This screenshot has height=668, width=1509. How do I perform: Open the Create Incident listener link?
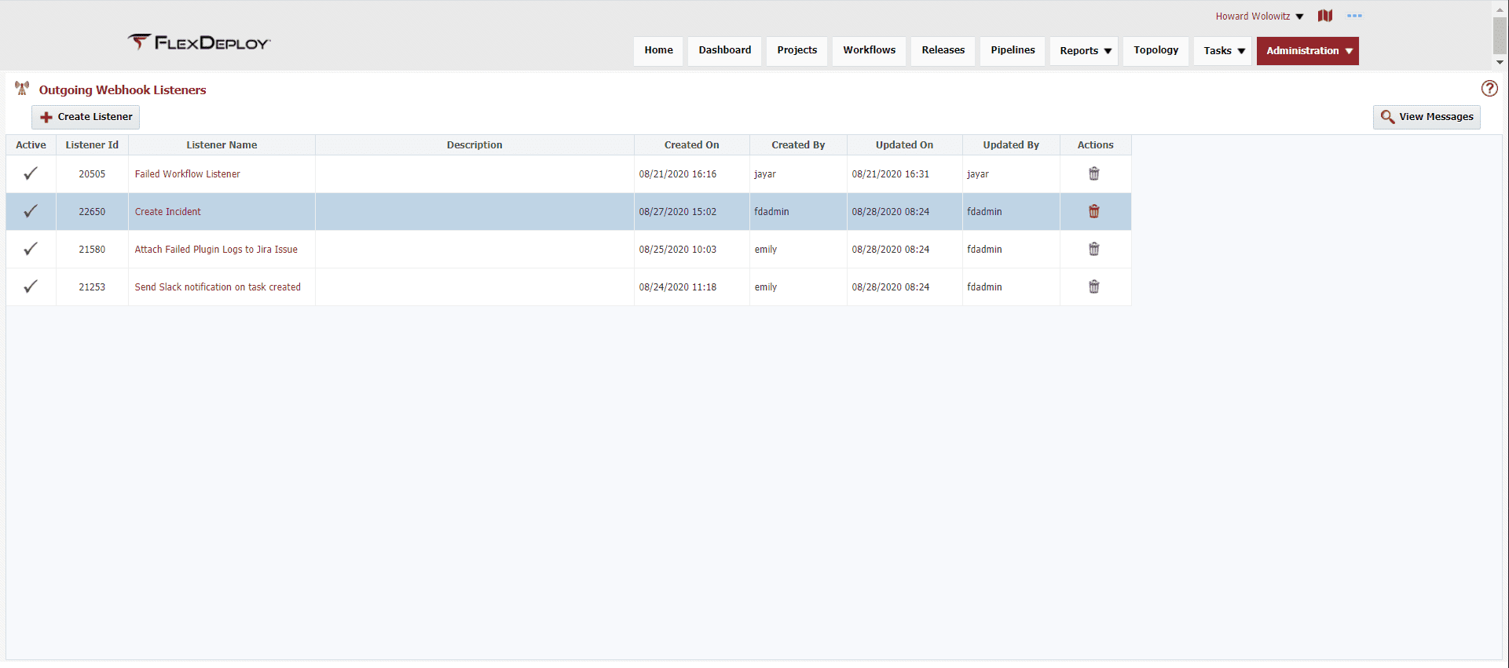pyautogui.click(x=167, y=212)
